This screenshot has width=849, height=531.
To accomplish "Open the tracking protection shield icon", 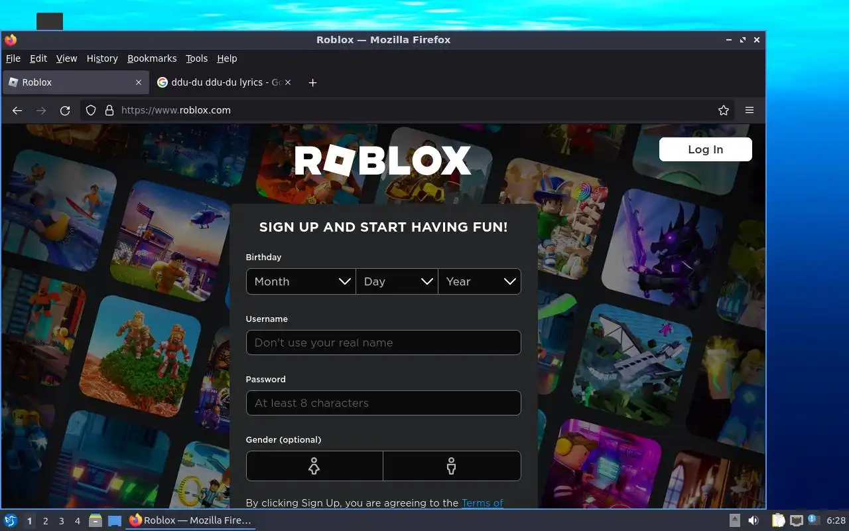I will tap(92, 110).
